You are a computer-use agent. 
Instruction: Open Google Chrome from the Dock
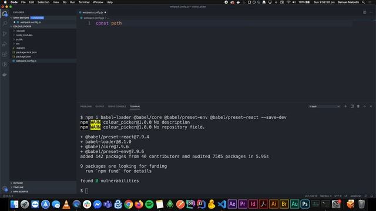pos(129,205)
